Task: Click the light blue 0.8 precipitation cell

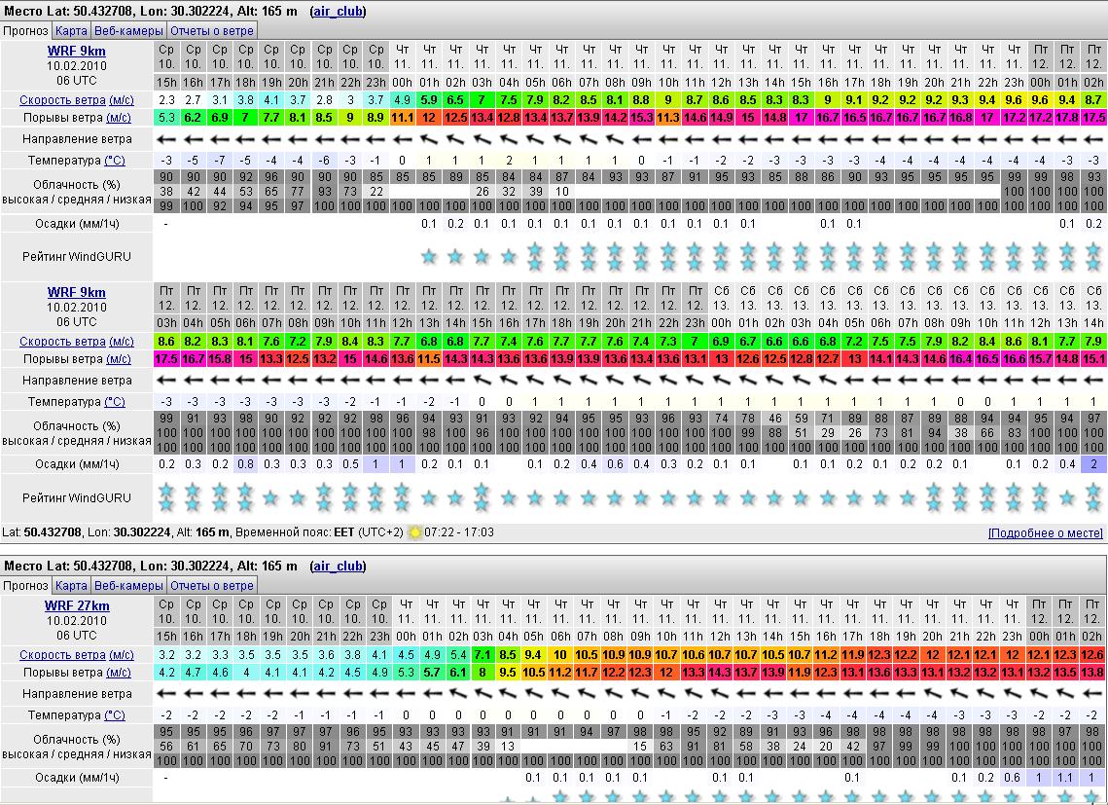Action: pyautogui.click(x=245, y=464)
